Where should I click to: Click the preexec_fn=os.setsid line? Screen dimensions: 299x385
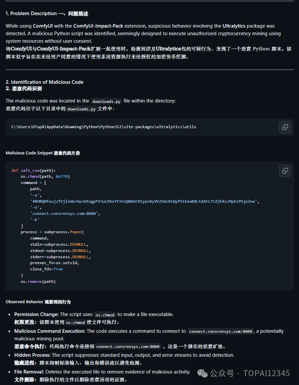pos(54,263)
